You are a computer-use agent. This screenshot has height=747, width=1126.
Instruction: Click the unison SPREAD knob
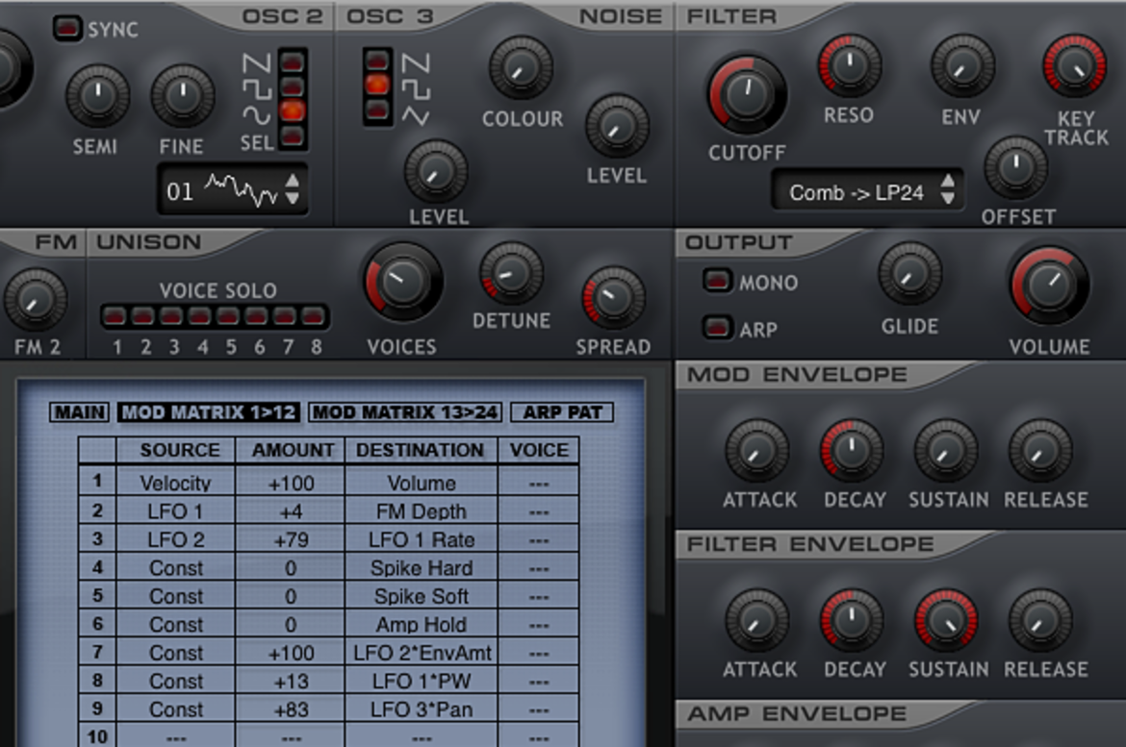point(613,299)
